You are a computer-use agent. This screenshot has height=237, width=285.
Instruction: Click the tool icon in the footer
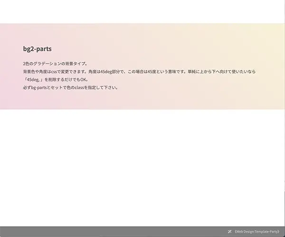pos(230,232)
